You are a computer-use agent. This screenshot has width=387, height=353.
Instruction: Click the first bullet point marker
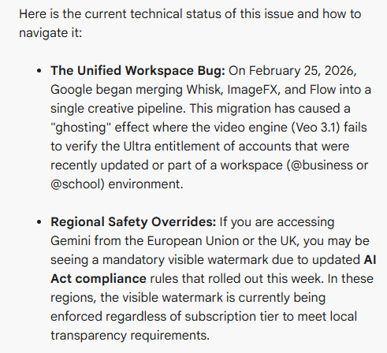coord(39,71)
